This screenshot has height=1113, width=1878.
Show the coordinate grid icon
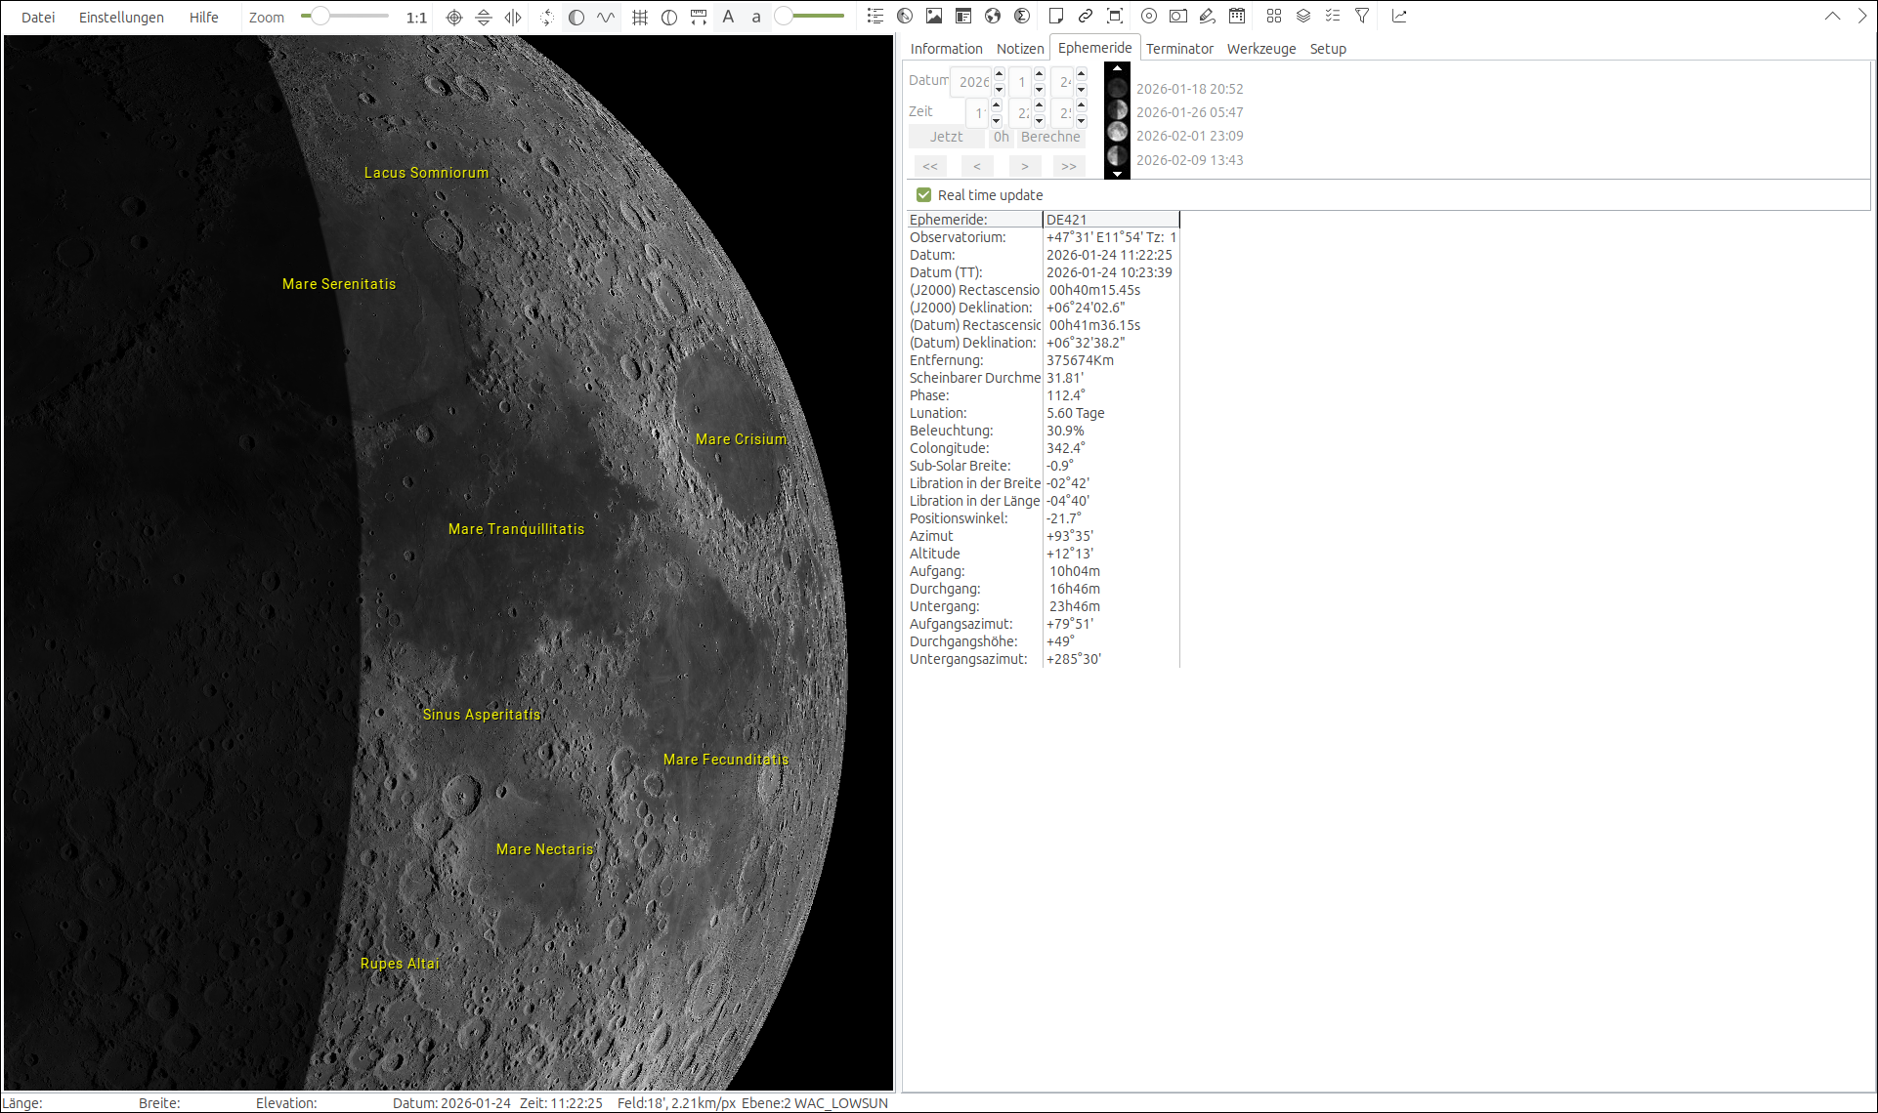640,17
